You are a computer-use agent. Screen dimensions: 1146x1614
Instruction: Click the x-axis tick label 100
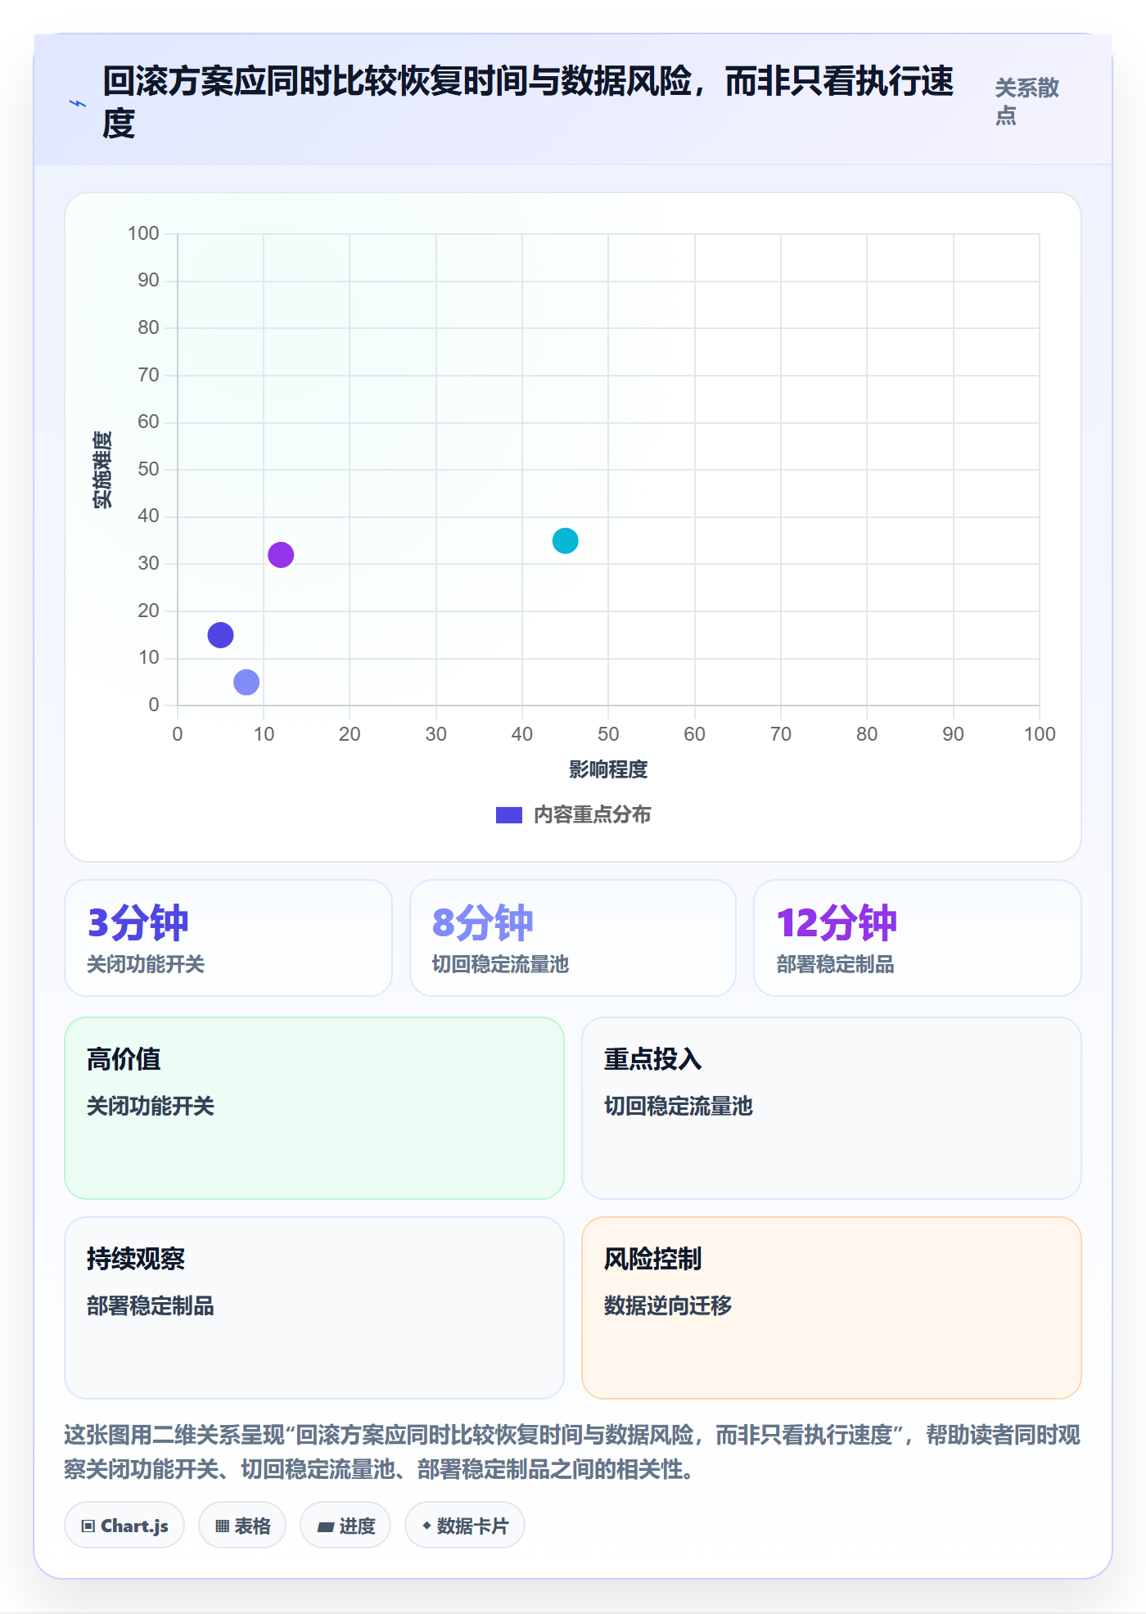[1040, 734]
